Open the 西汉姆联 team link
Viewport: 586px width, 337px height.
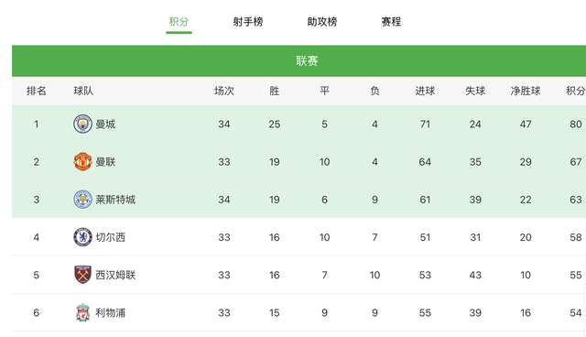pyautogui.click(x=115, y=275)
